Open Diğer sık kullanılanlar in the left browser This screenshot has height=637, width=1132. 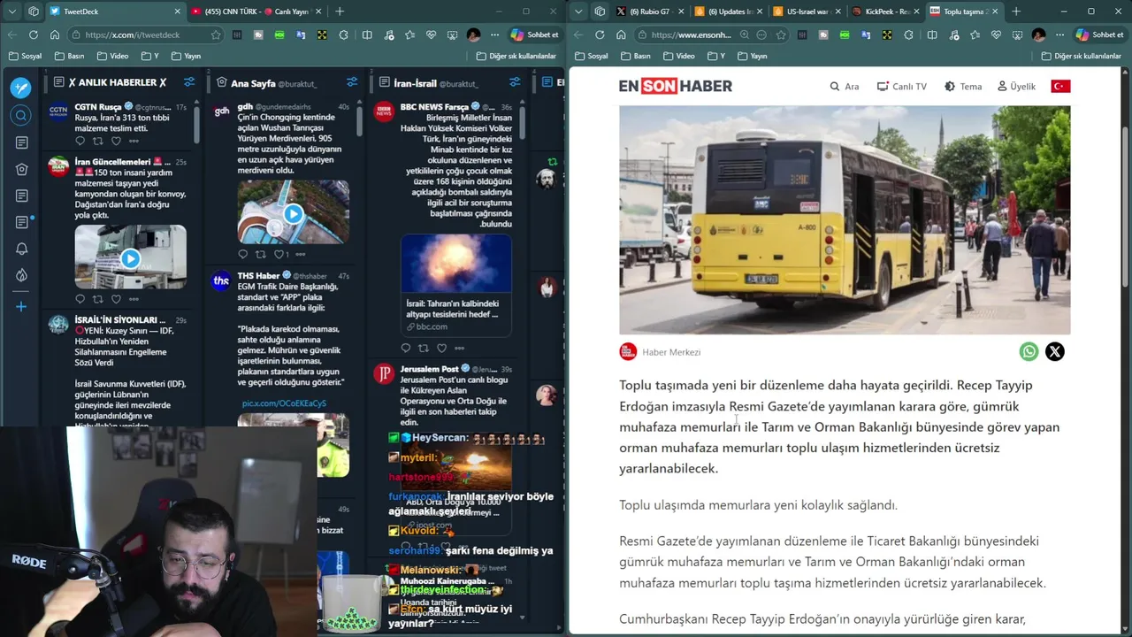point(516,56)
